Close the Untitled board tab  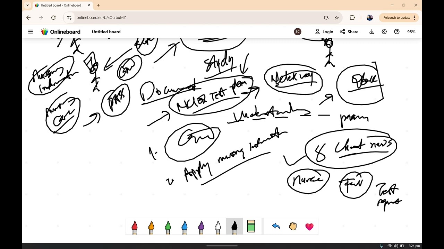coord(89,5)
